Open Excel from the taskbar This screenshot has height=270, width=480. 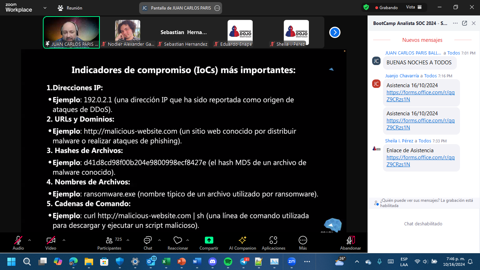pyautogui.click(x=166, y=262)
